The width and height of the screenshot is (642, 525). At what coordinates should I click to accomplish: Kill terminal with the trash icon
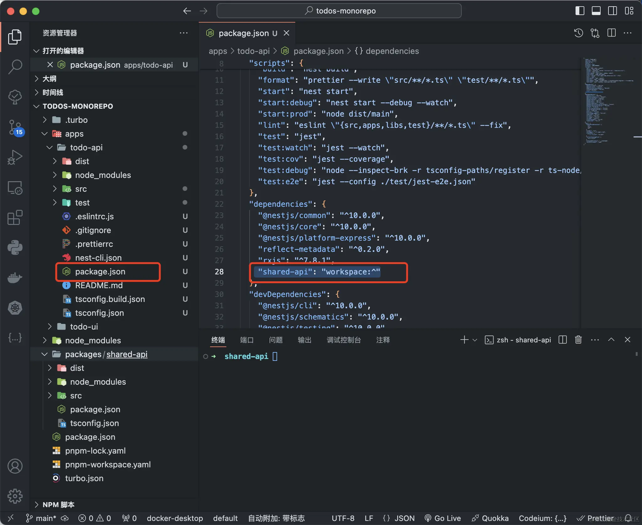[x=578, y=340]
